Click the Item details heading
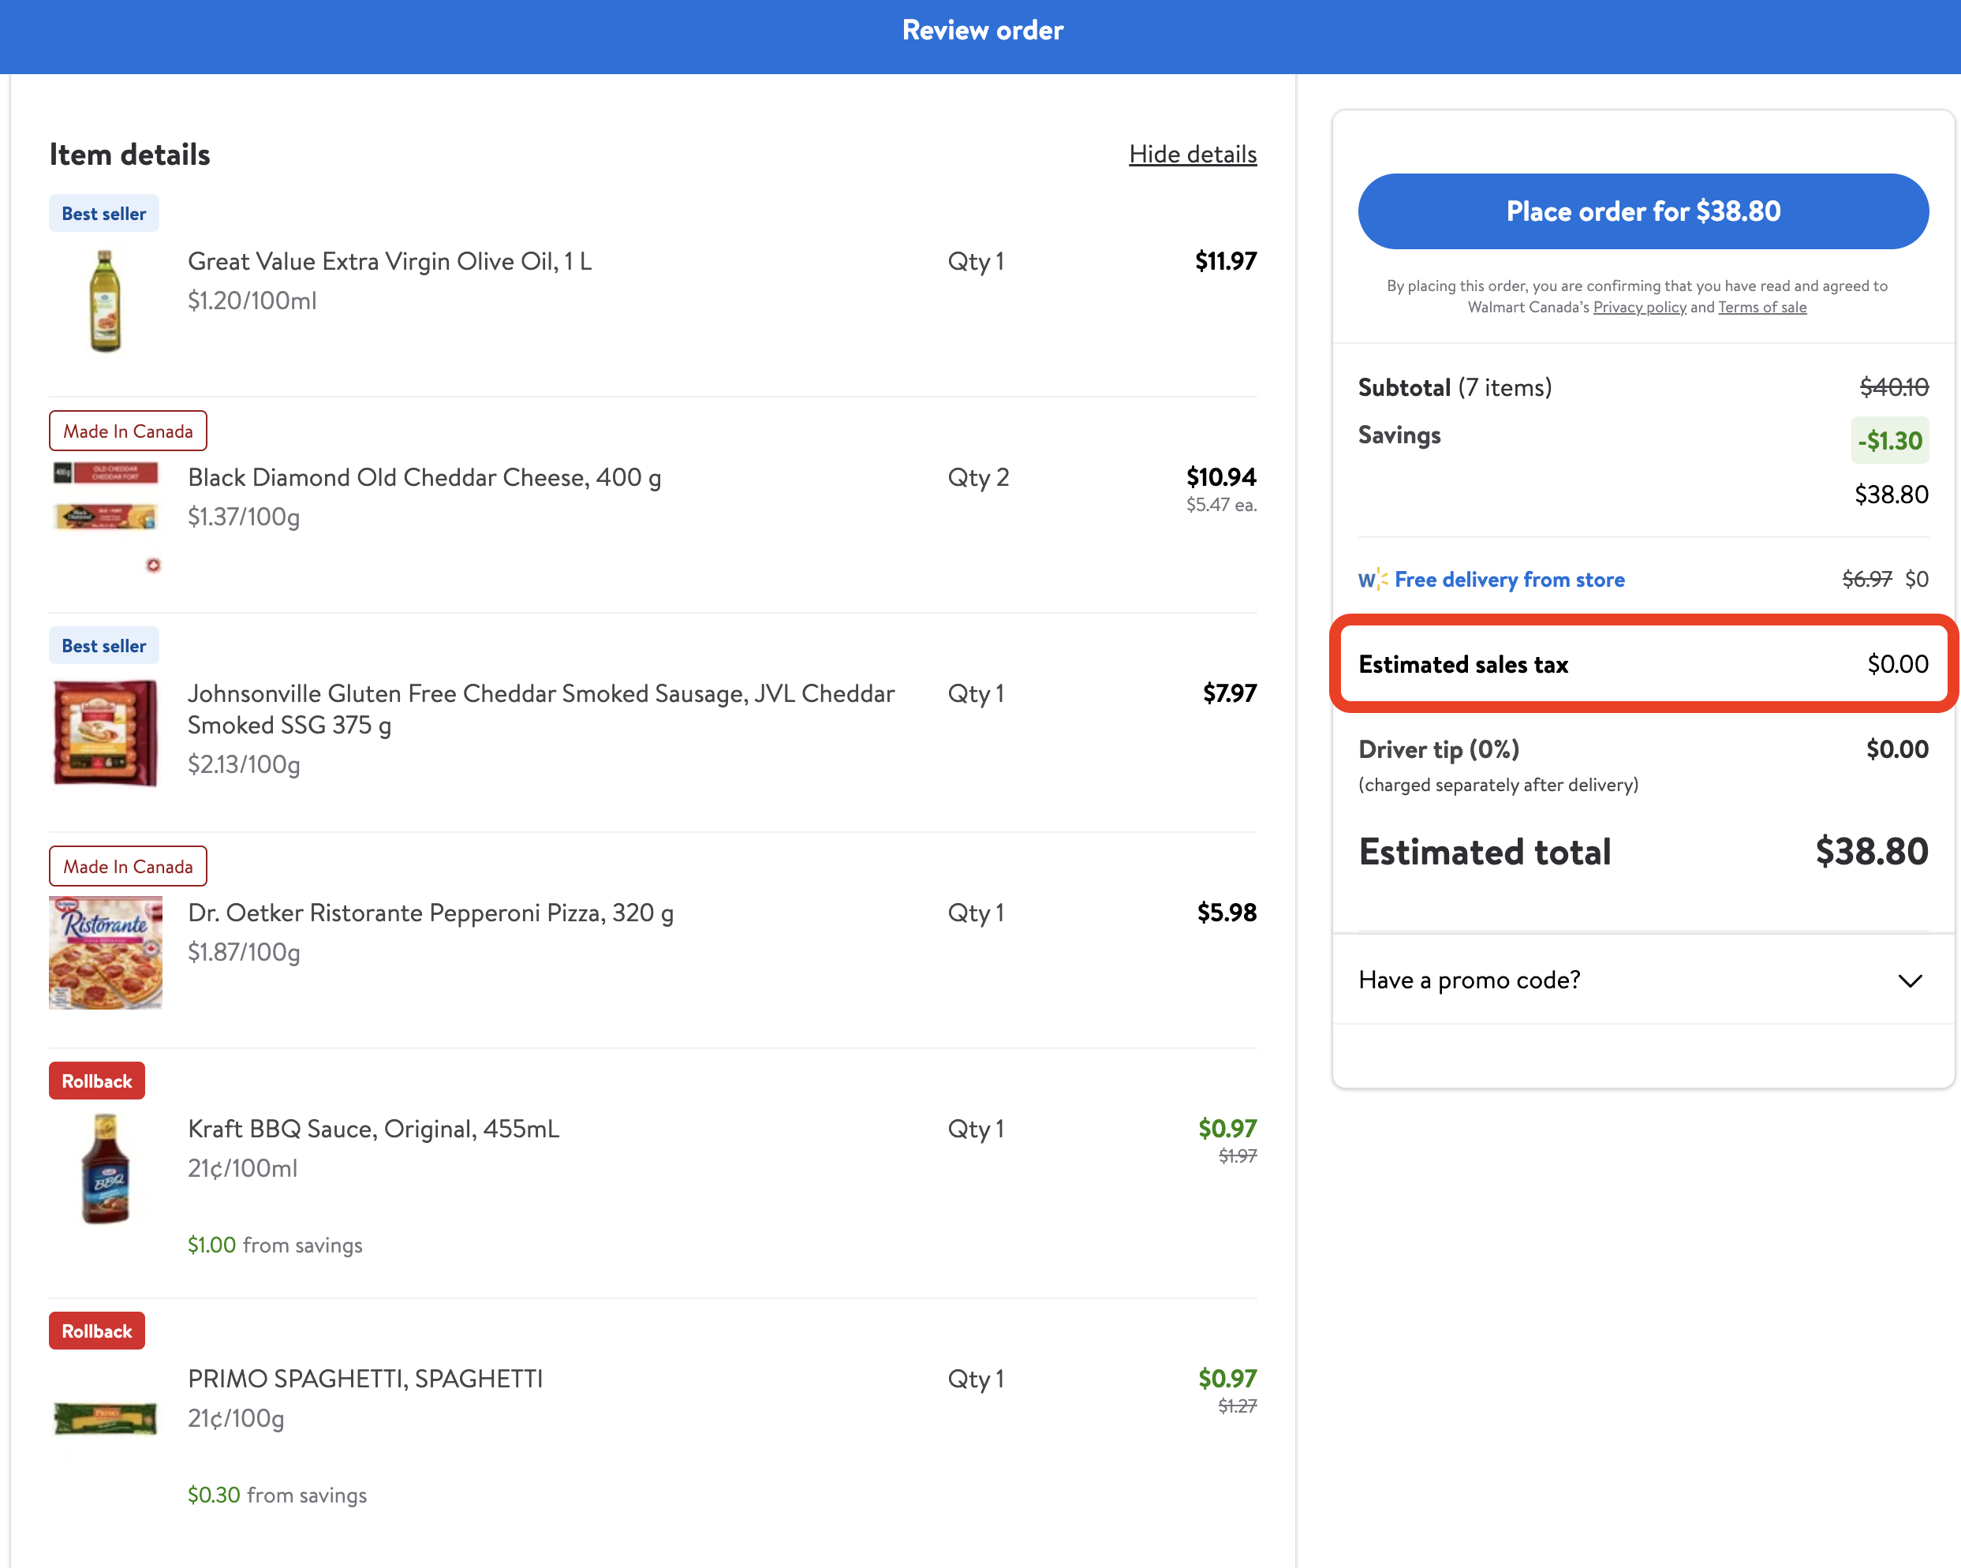 (x=130, y=155)
